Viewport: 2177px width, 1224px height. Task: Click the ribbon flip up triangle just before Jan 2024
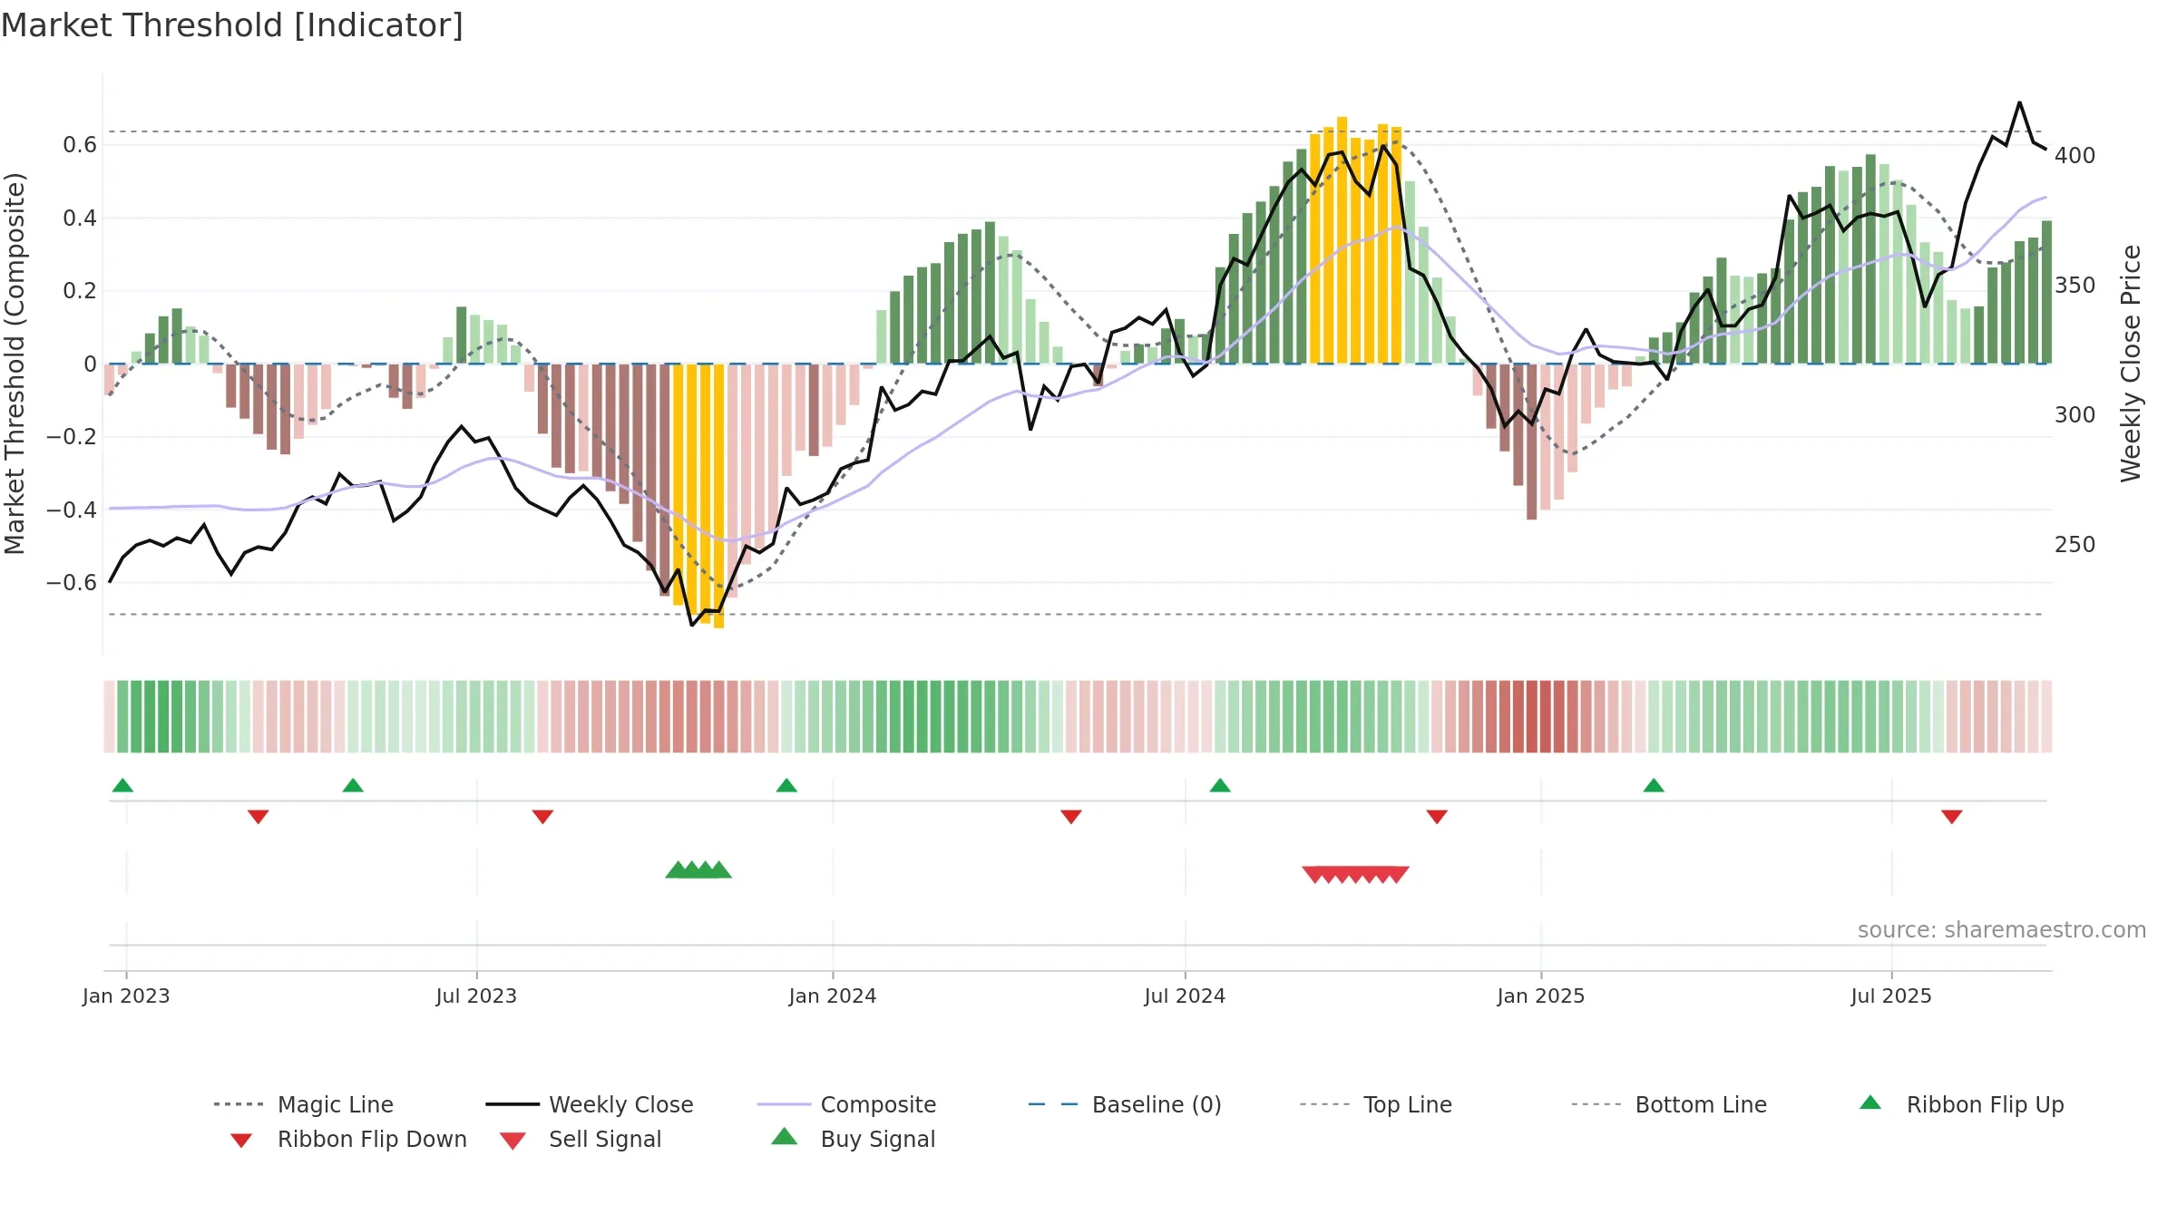tap(786, 785)
